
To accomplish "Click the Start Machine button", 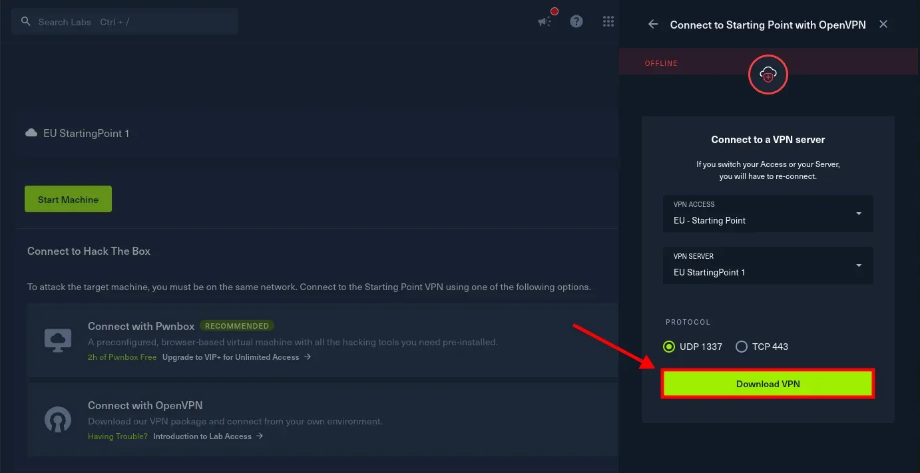I will point(68,200).
